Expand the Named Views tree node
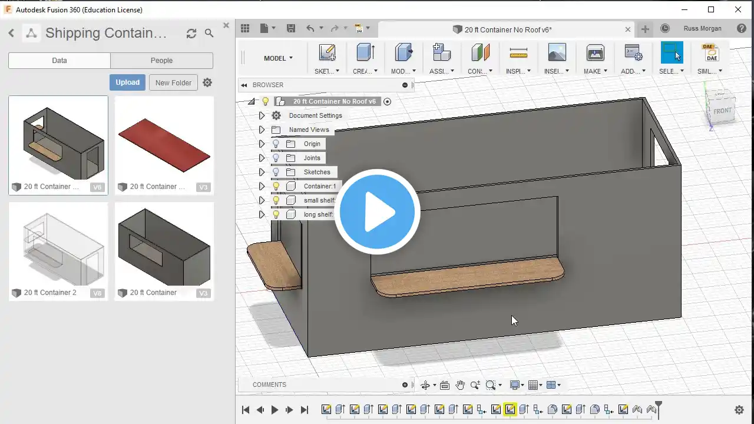Image resolution: width=754 pixels, height=424 pixels. pos(262,130)
